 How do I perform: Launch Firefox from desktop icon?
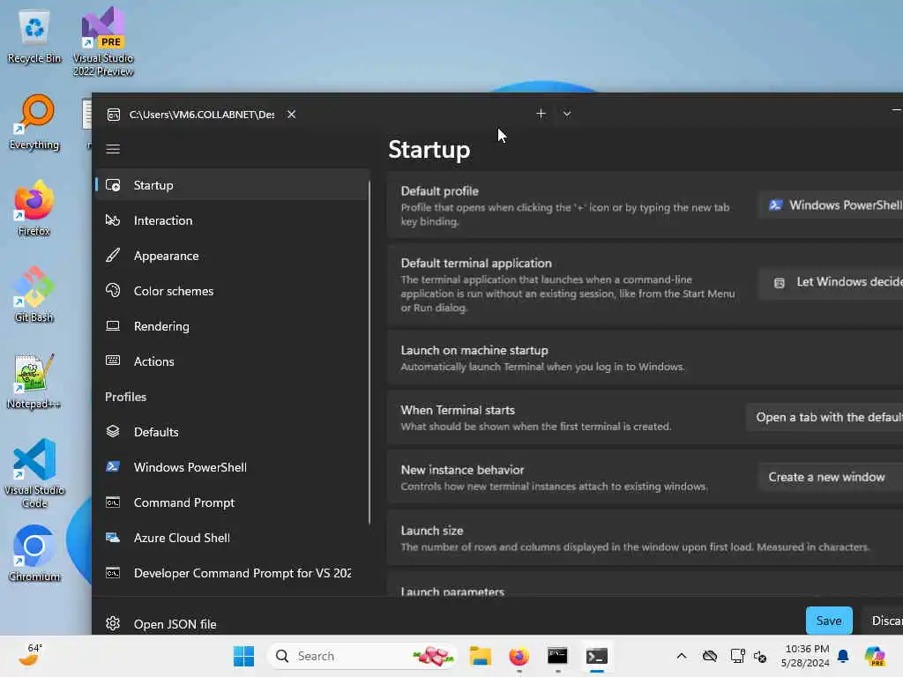[34, 208]
